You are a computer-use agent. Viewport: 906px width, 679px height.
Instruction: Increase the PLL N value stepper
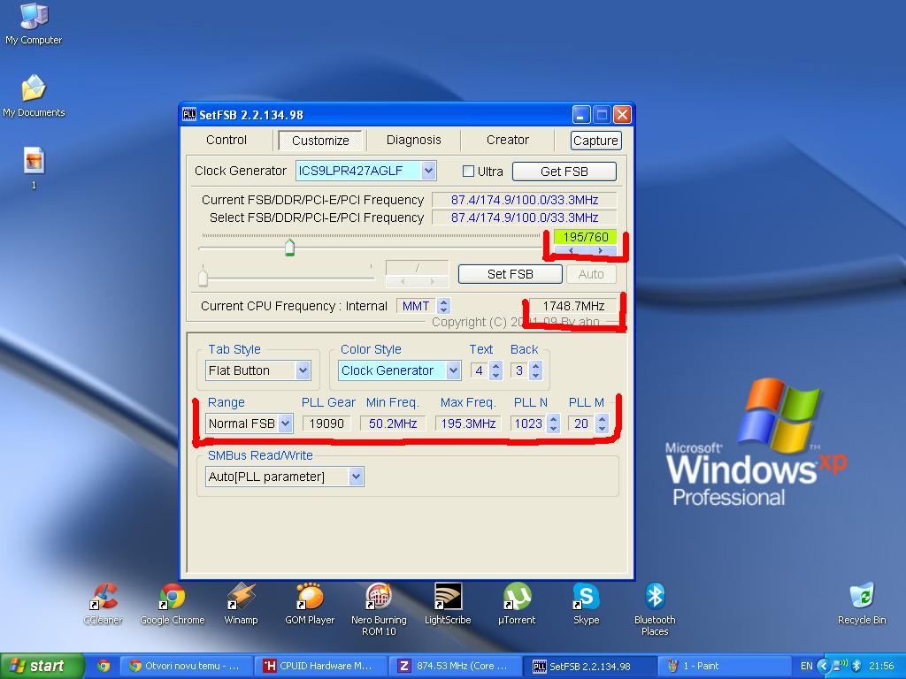[554, 419]
